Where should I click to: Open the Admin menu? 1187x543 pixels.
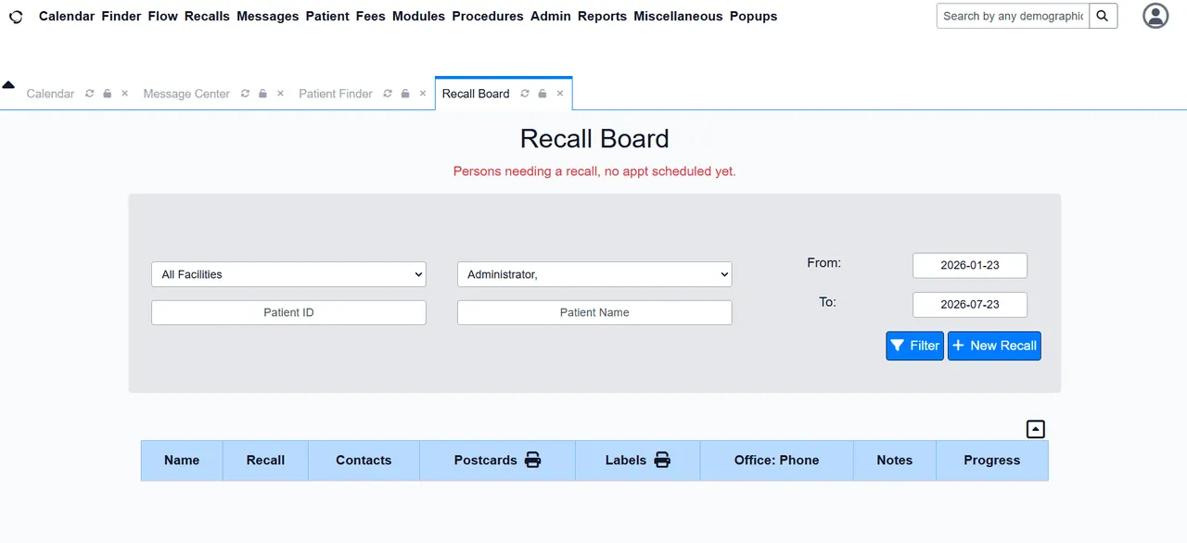551,16
